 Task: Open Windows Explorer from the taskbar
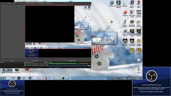tap(8, 78)
